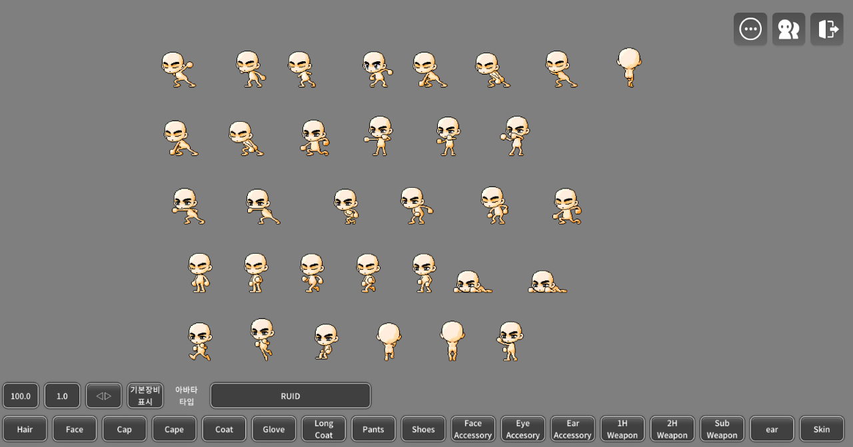Click the exit door icon
Screen dimensions: 853x447
[827, 29]
